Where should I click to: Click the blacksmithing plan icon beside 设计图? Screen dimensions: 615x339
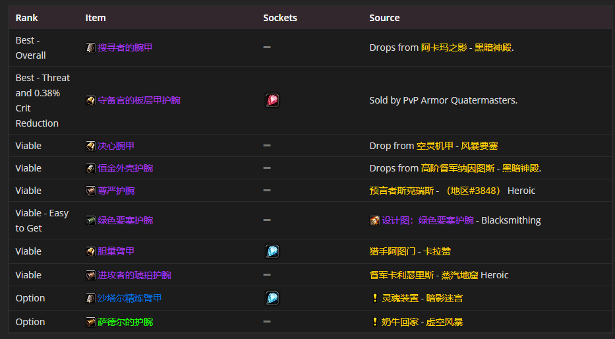tap(374, 220)
